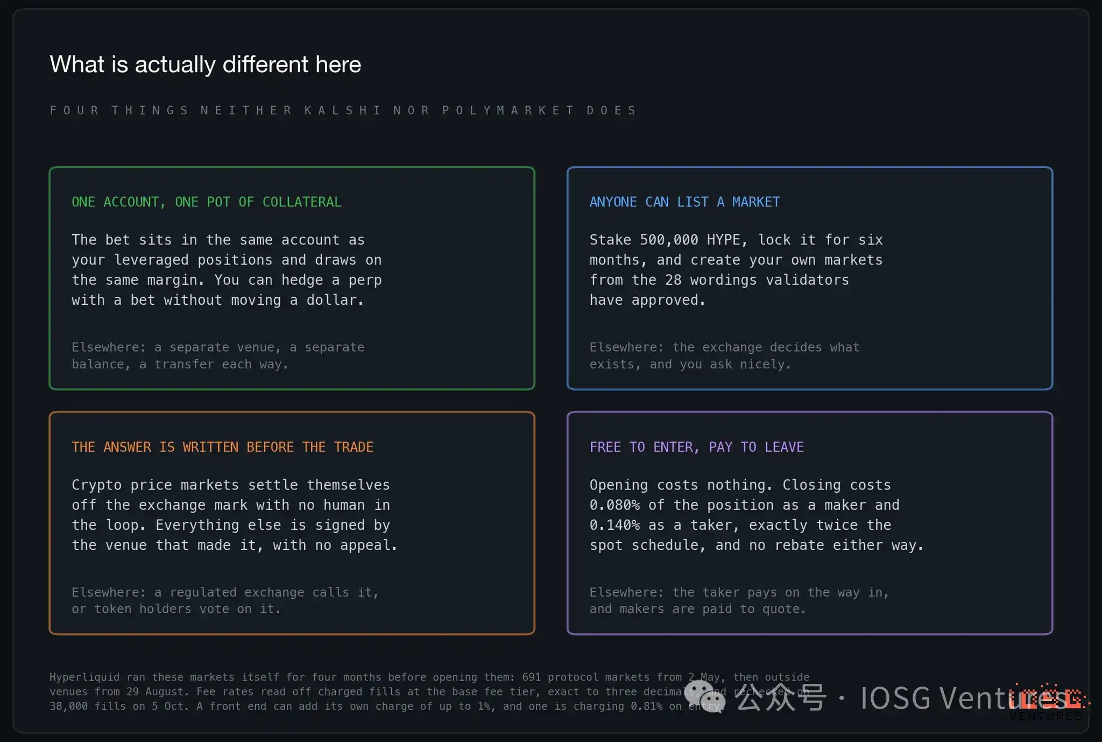The width and height of the screenshot is (1102, 742).
Task: Click the WeChat logo icon in watermark
Action: (705, 697)
